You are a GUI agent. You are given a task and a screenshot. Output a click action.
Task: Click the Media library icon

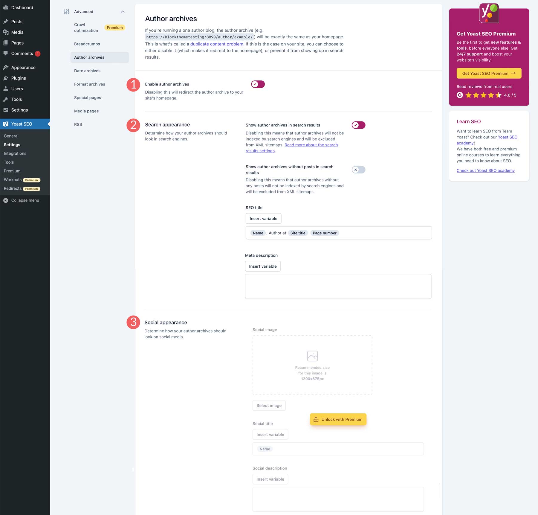[x=6, y=32]
